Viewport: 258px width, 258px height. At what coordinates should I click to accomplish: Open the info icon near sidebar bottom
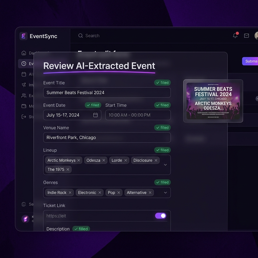(x=24, y=204)
